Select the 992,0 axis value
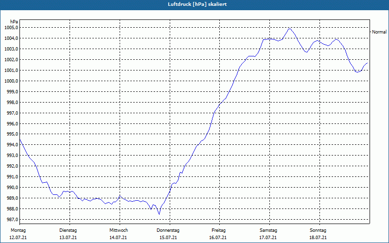The height and width of the screenshot is (243, 389). [12, 166]
